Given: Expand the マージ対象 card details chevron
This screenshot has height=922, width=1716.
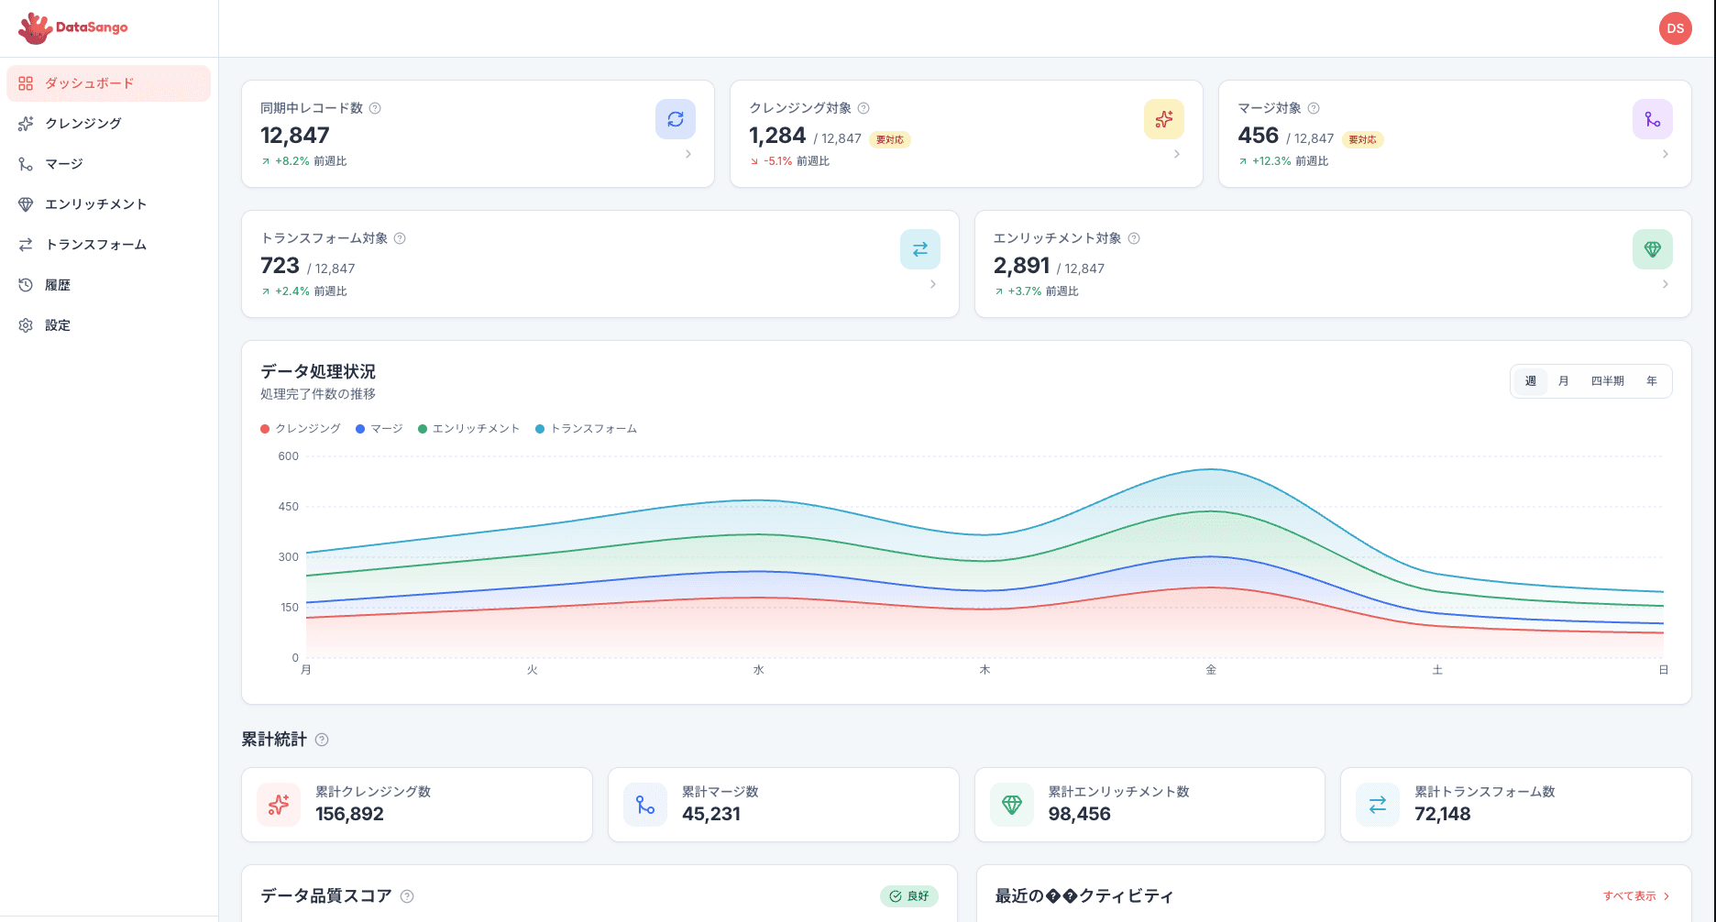Looking at the screenshot, I should (1666, 154).
